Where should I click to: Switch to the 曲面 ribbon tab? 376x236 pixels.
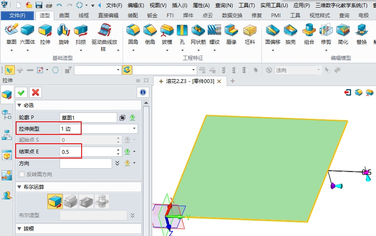click(x=64, y=16)
